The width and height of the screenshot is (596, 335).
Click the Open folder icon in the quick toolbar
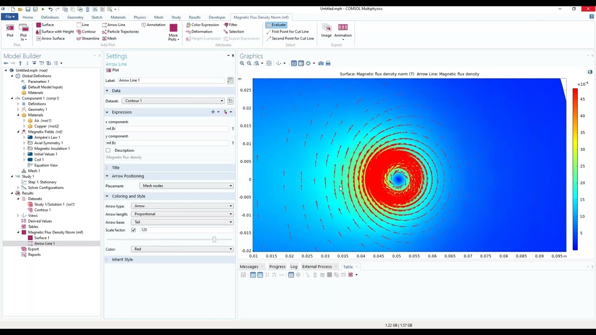click(x=20, y=9)
